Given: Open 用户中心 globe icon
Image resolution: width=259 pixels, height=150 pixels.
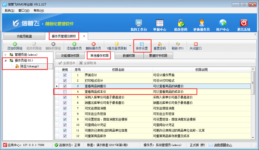Looking at the screenshot, I should pos(223,23).
